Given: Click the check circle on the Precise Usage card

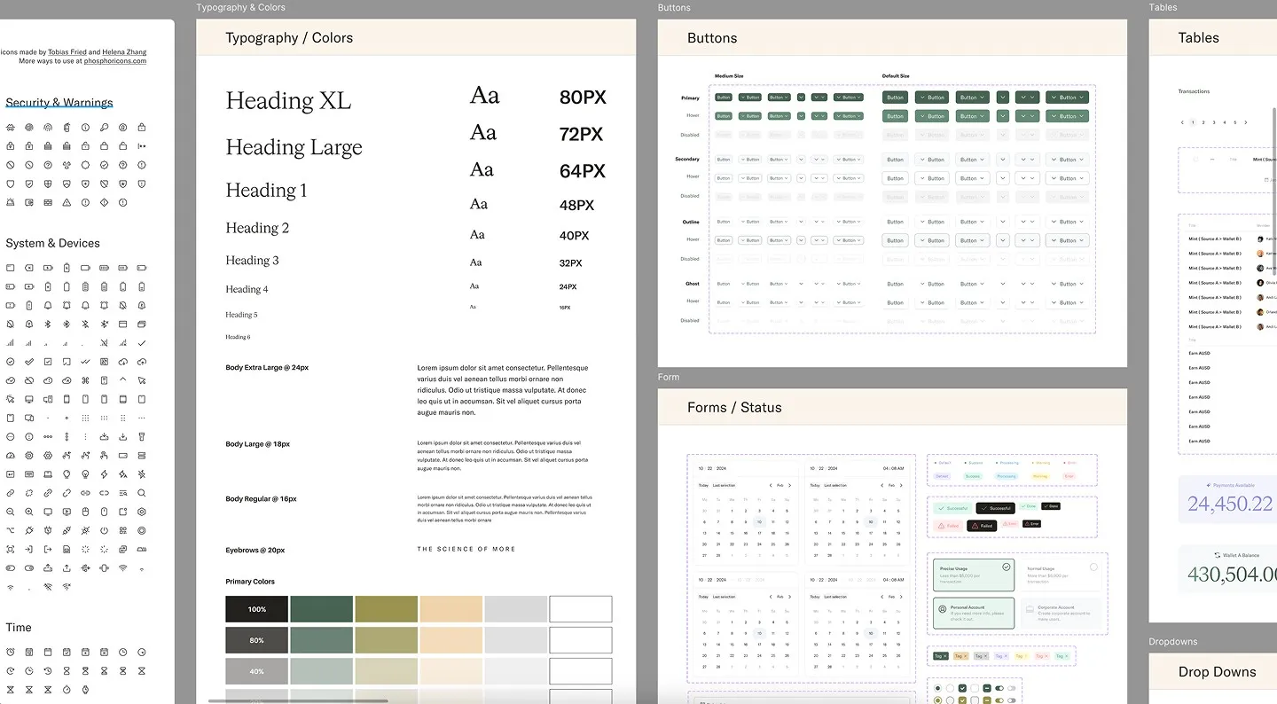Looking at the screenshot, I should click(1007, 567).
